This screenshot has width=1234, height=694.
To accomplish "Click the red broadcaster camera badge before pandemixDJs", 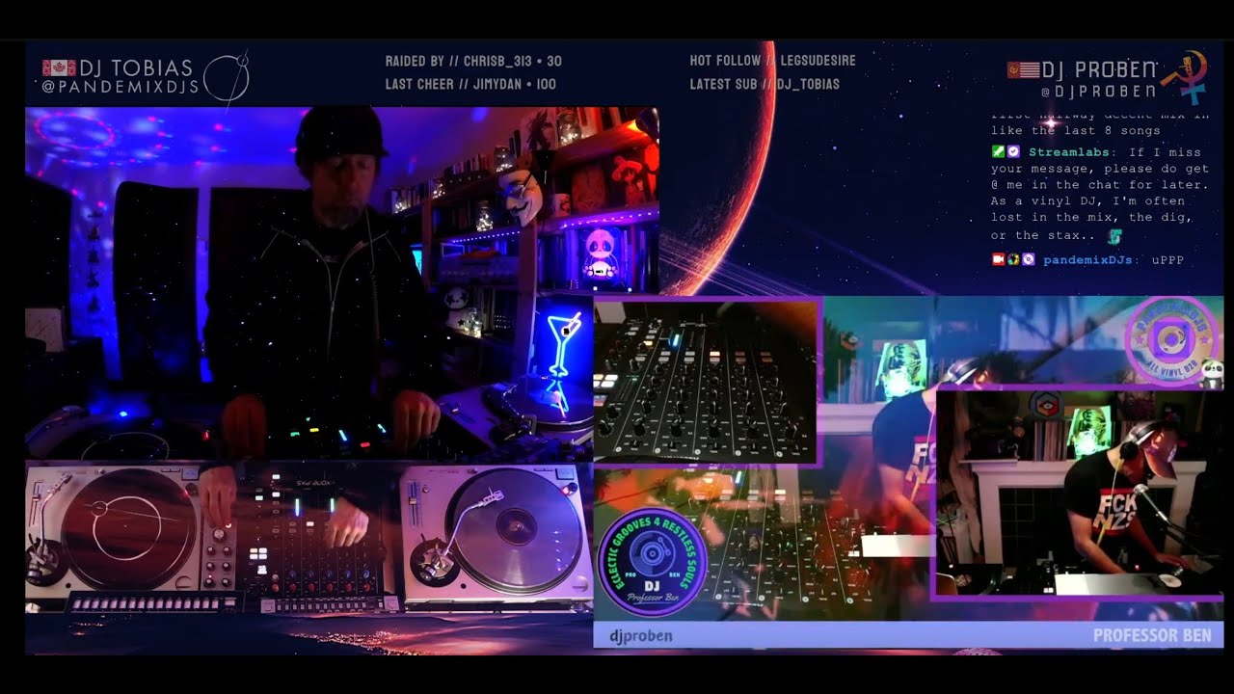I will (998, 259).
